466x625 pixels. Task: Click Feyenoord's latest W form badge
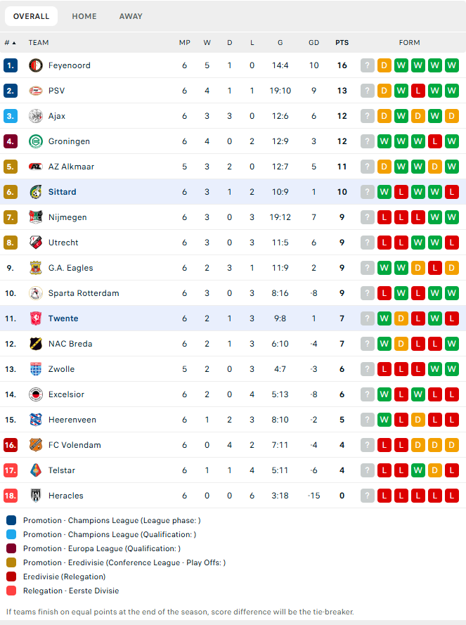click(x=452, y=65)
